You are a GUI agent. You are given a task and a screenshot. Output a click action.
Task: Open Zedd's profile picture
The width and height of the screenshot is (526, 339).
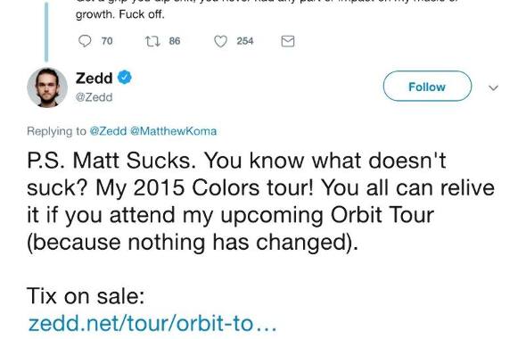click(47, 87)
